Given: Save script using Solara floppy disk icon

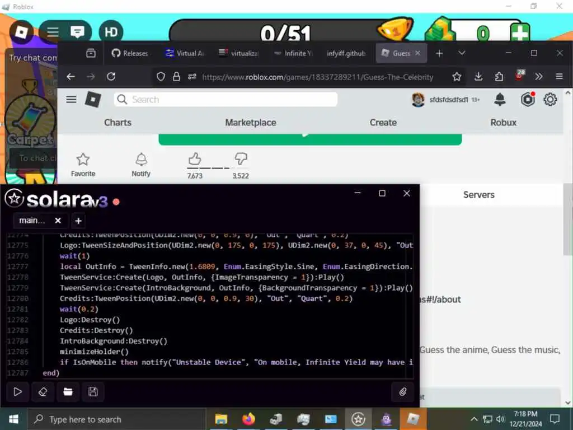Looking at the screenshot, I should point(93,391).
